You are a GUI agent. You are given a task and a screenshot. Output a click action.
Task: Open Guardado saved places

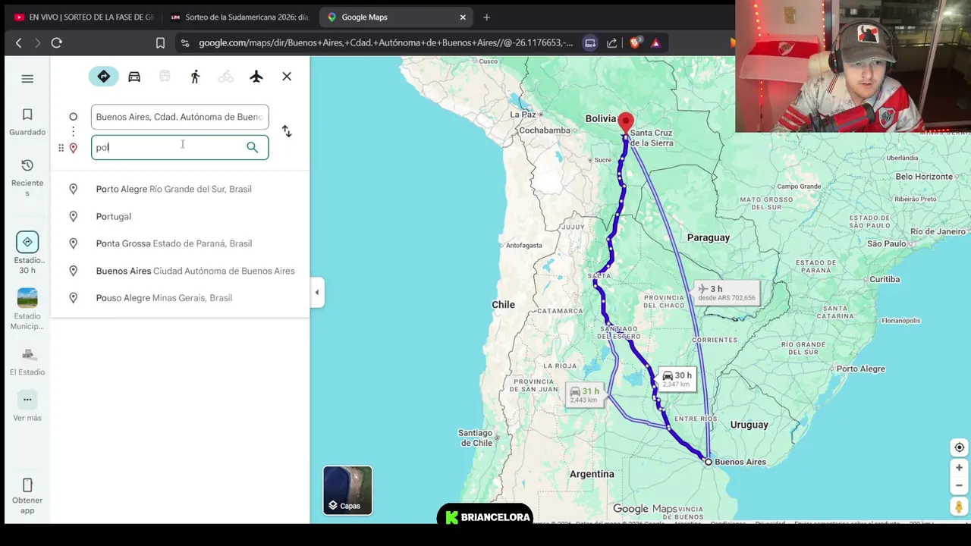pyautogui.click(x=27, y=121)
